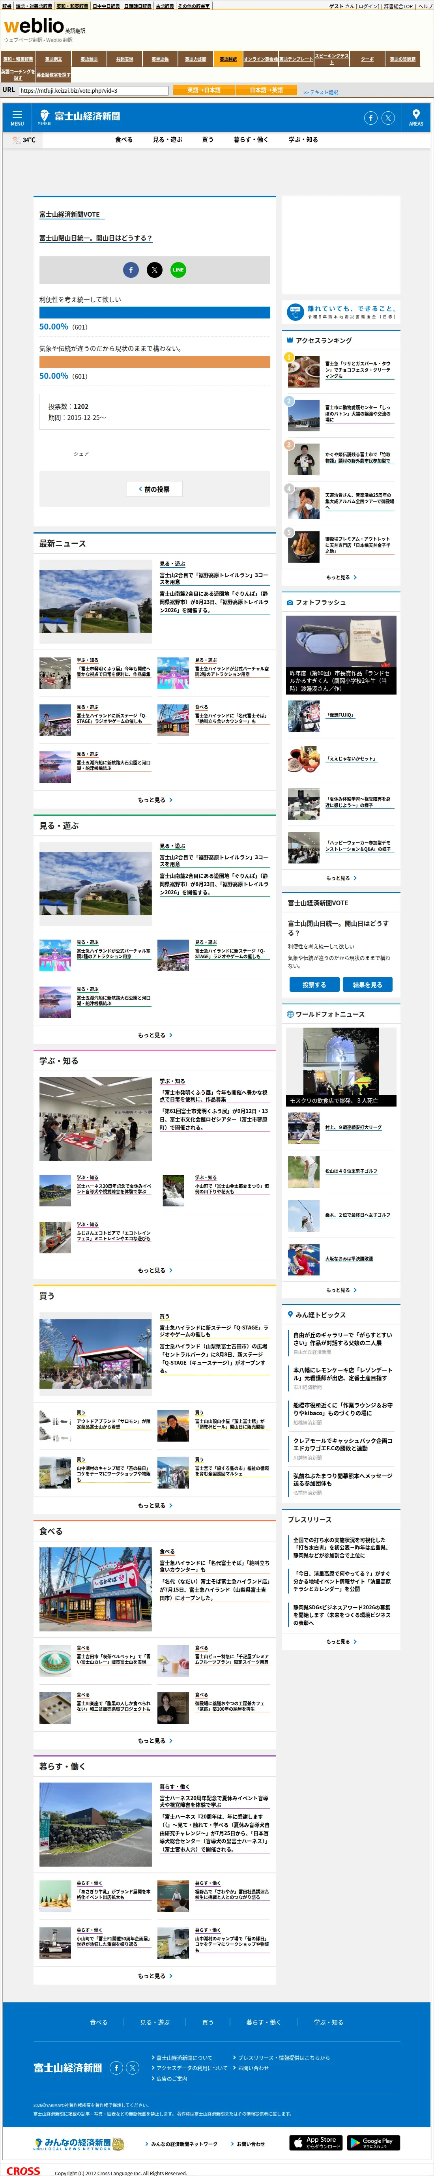Open 仮想FUJIQ photo flash link
434x2176 pixels.
[339, 715]
